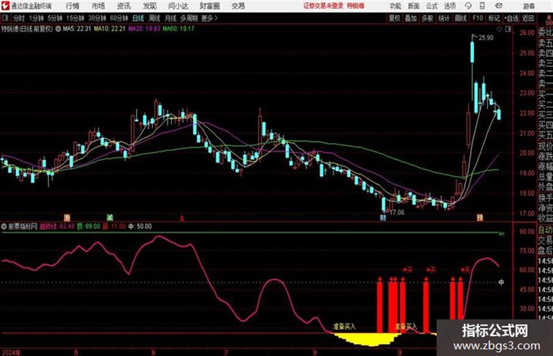Click the MA5: 22.31 value label

pyautogui.click(x=77, y=29)
